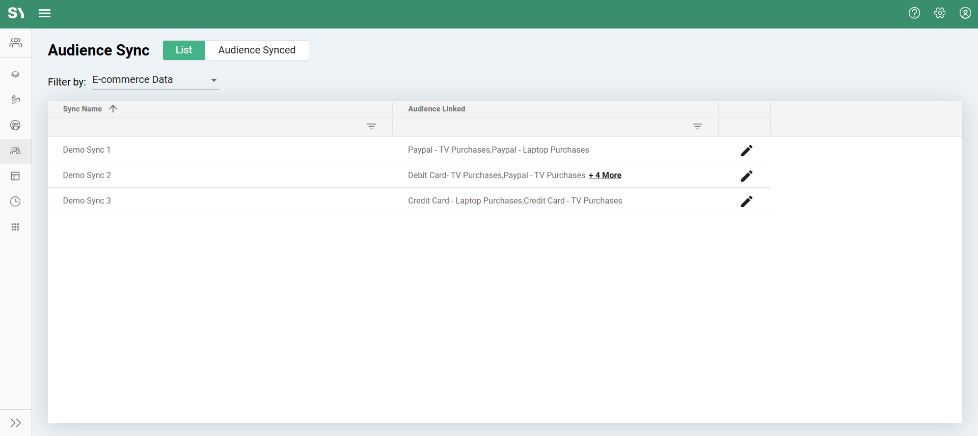The image size is (978, 436).
Task: Open the hamburger menu in header
Action: click(45, 13)
